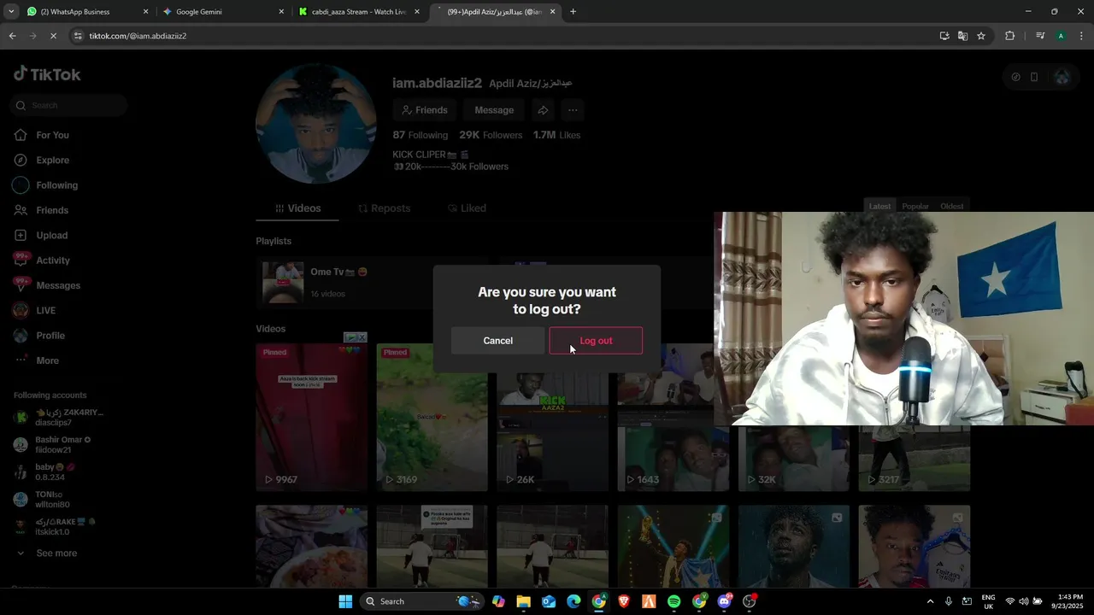This screenshot has height=615, width=1094.
Task: Bookmark this page with the star icon
Action: tap(981, 36)
